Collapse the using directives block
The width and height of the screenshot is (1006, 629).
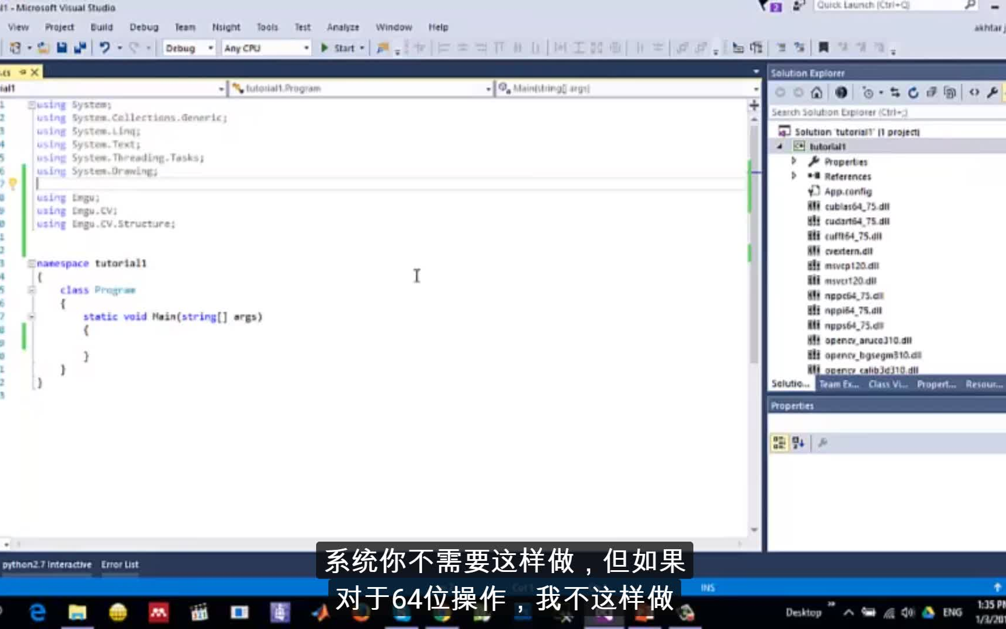click(31, 105)
